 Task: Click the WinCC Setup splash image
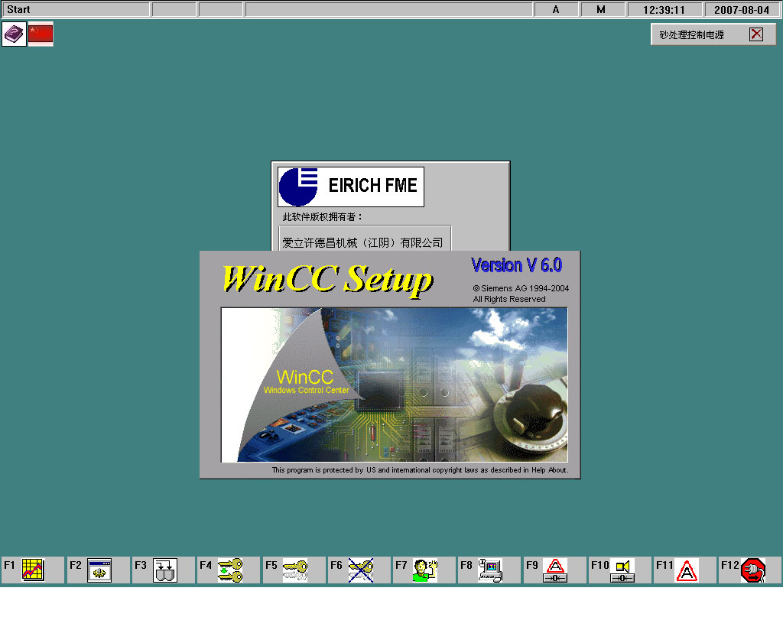tap(395, 385)
